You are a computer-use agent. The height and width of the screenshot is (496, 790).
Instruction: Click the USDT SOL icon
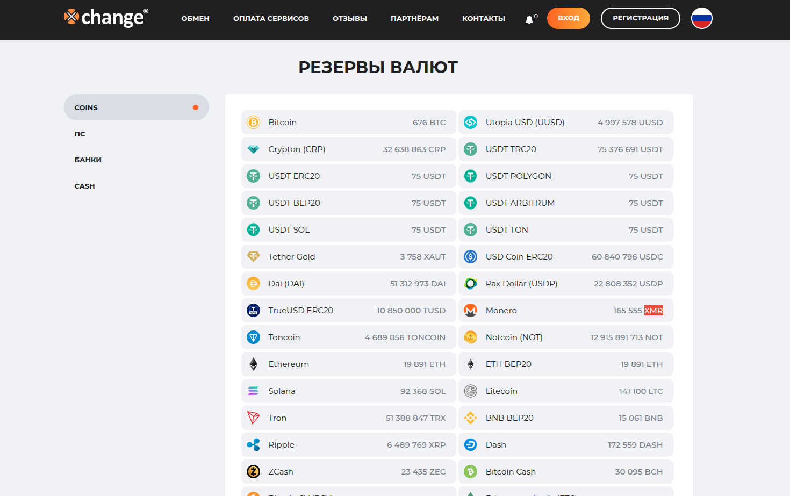(253, 230)
